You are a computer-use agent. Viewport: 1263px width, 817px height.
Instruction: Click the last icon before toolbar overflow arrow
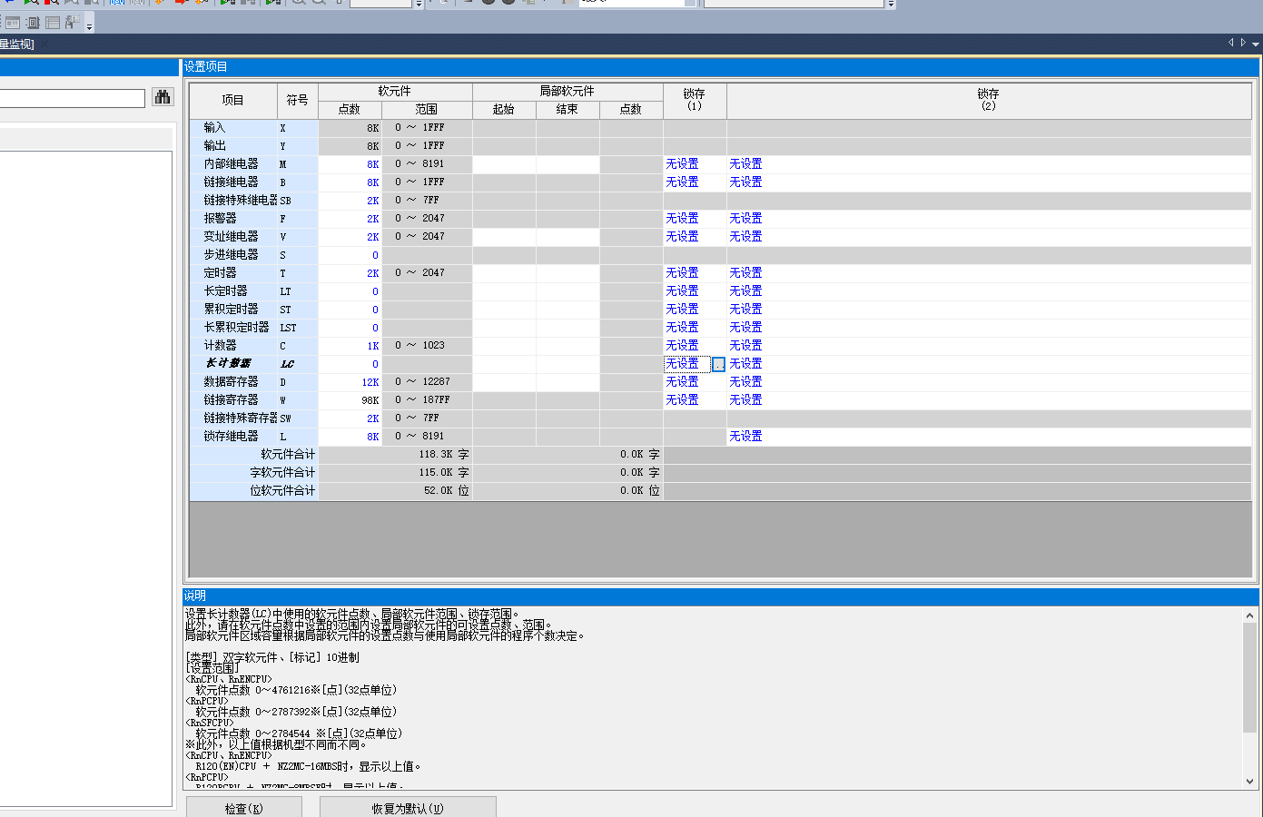click(73, 23)
